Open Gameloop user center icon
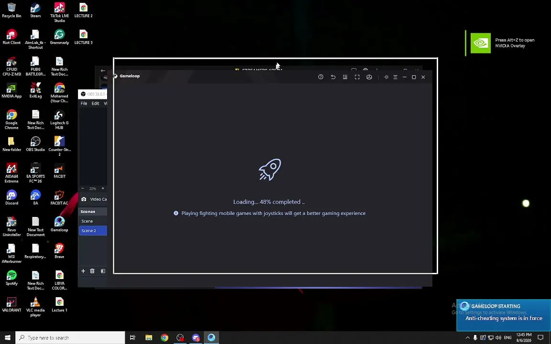 click(x=369, y=77)
